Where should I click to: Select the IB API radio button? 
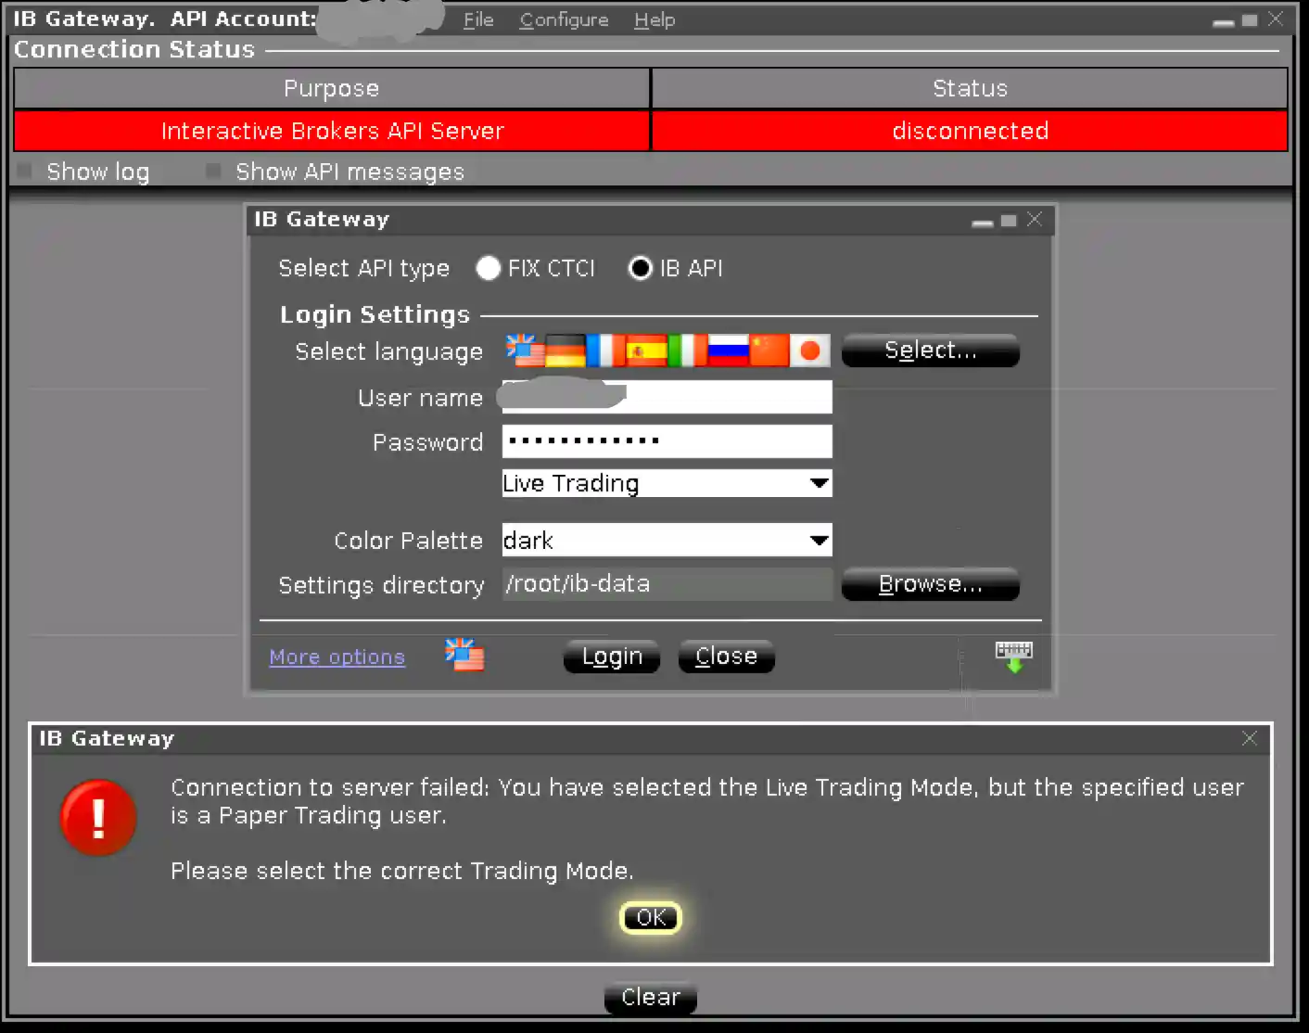pos(641,268)
